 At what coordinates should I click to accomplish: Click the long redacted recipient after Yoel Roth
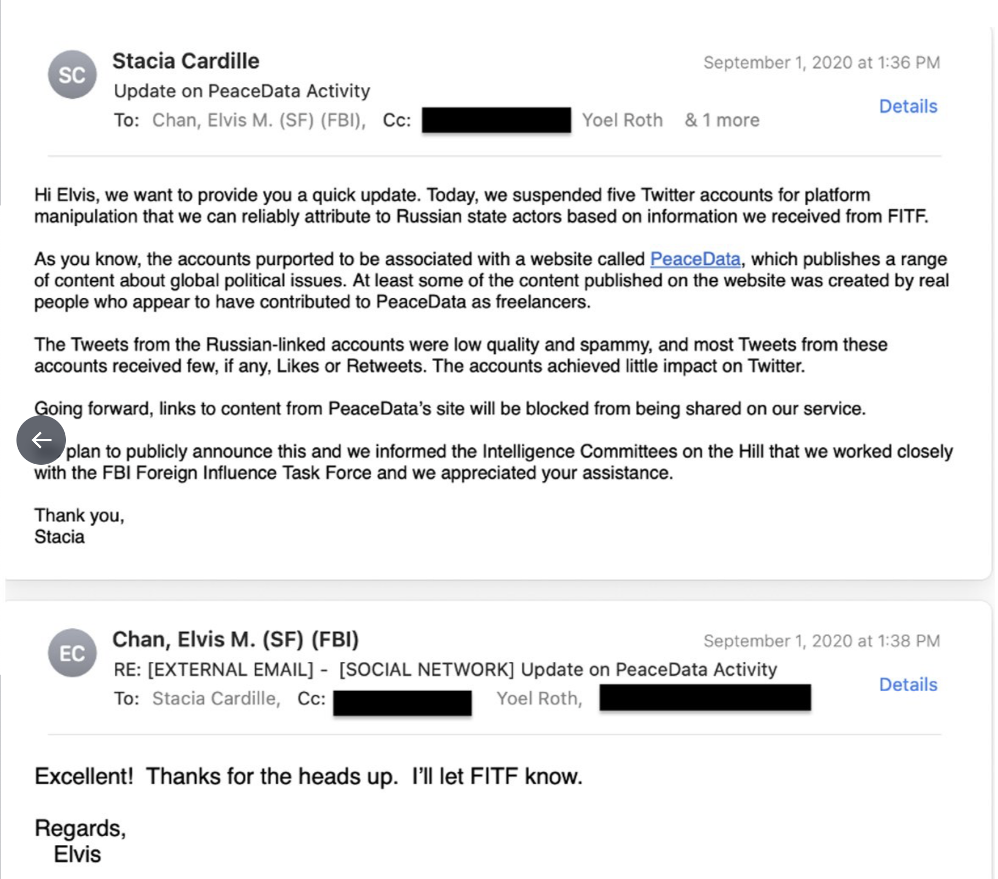pyautogui.click(x=705, y=698)
